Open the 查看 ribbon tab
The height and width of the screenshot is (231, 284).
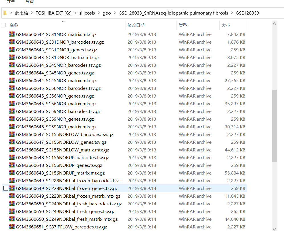29,2
